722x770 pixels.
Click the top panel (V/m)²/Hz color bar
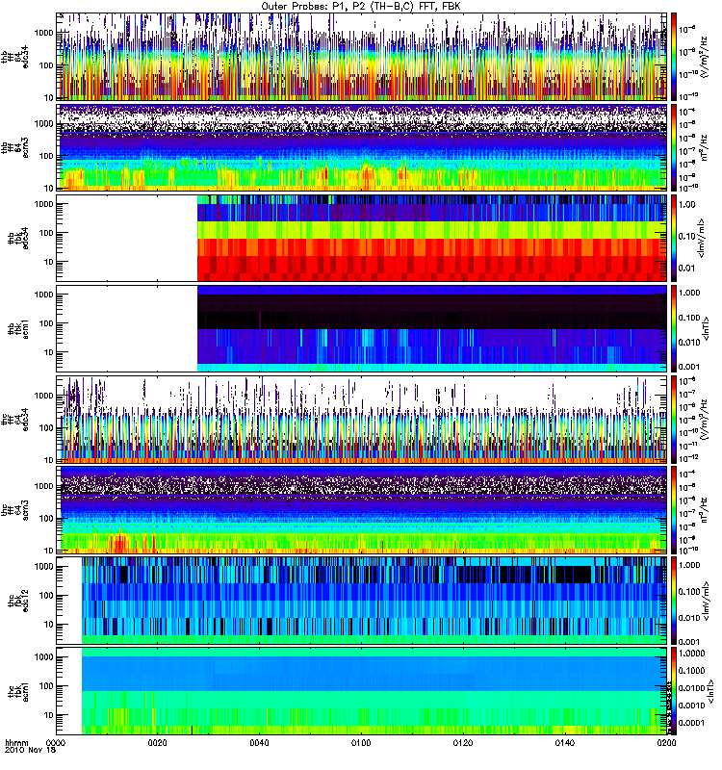(674, 57)
